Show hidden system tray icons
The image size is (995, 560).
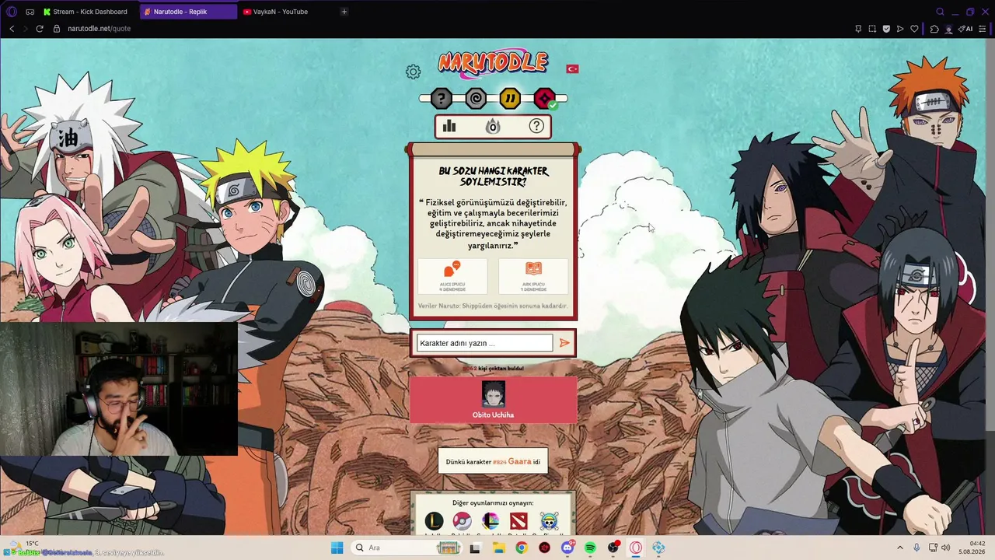900,548
